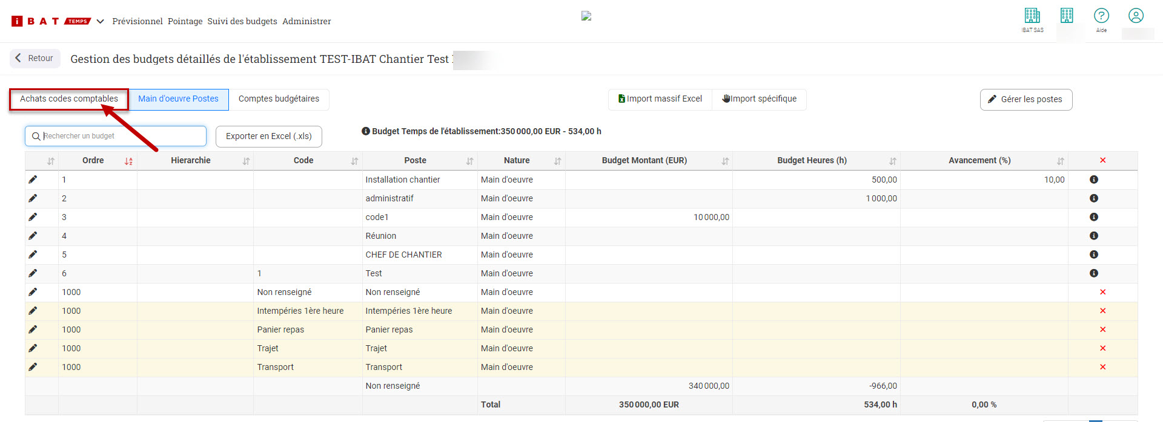
Task: Open the Suivi des budgets menu
Action: 242,22
